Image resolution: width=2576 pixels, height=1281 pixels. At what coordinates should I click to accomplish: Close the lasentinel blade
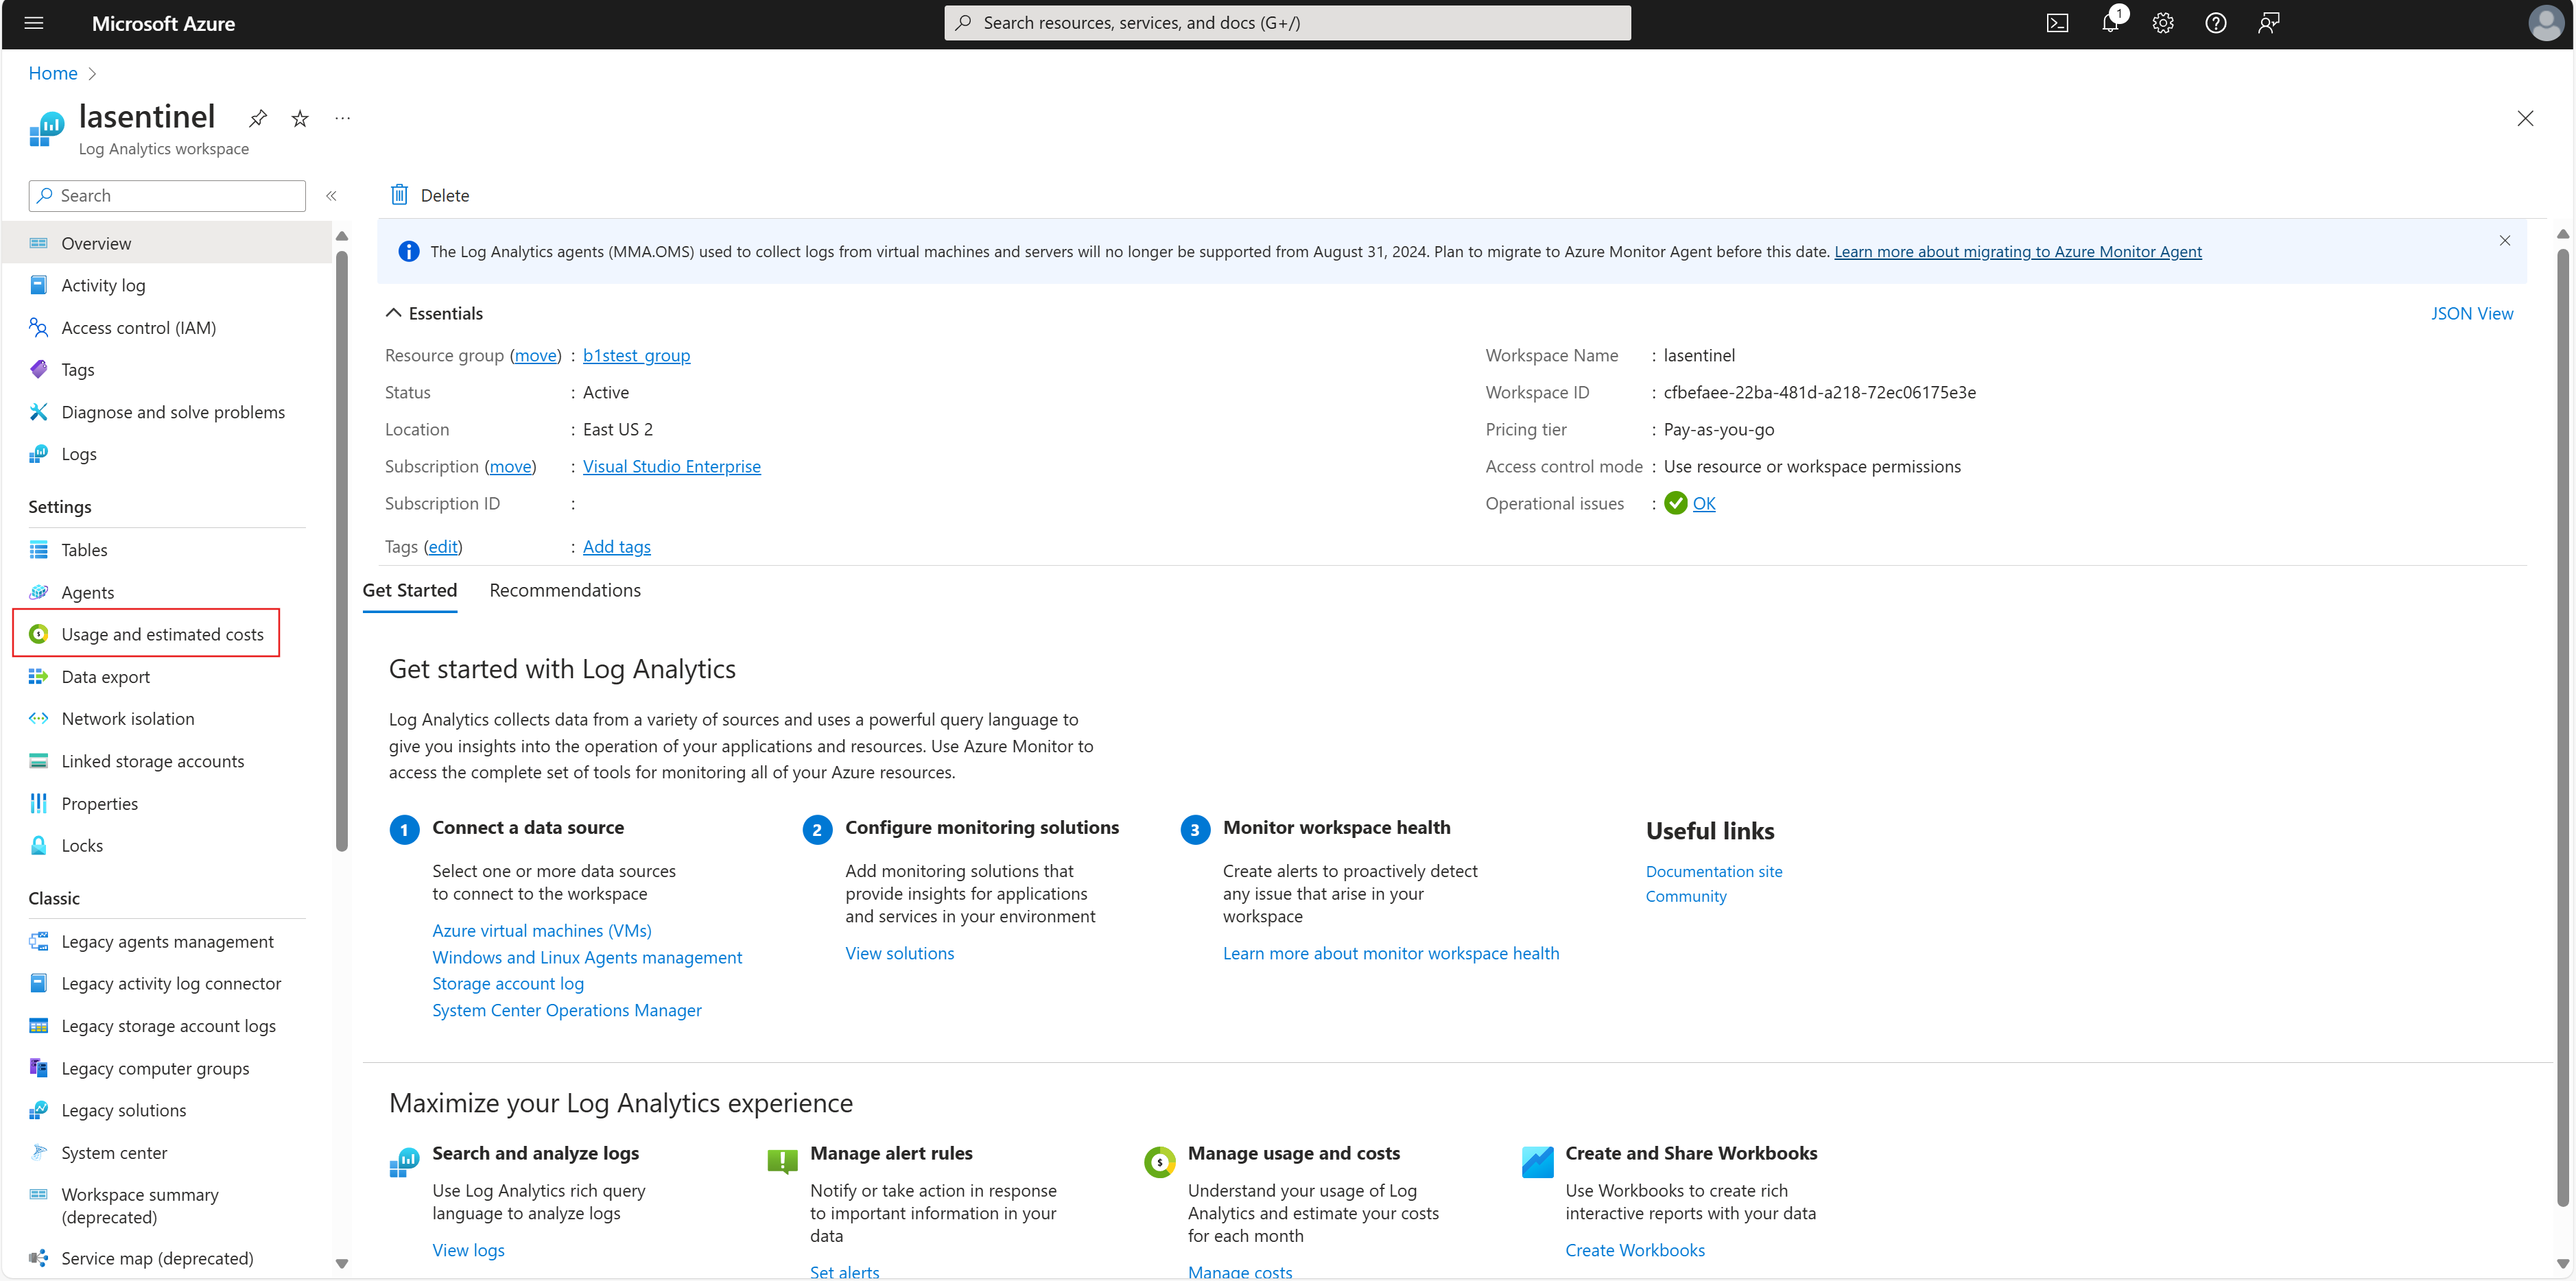point(2525,119)
